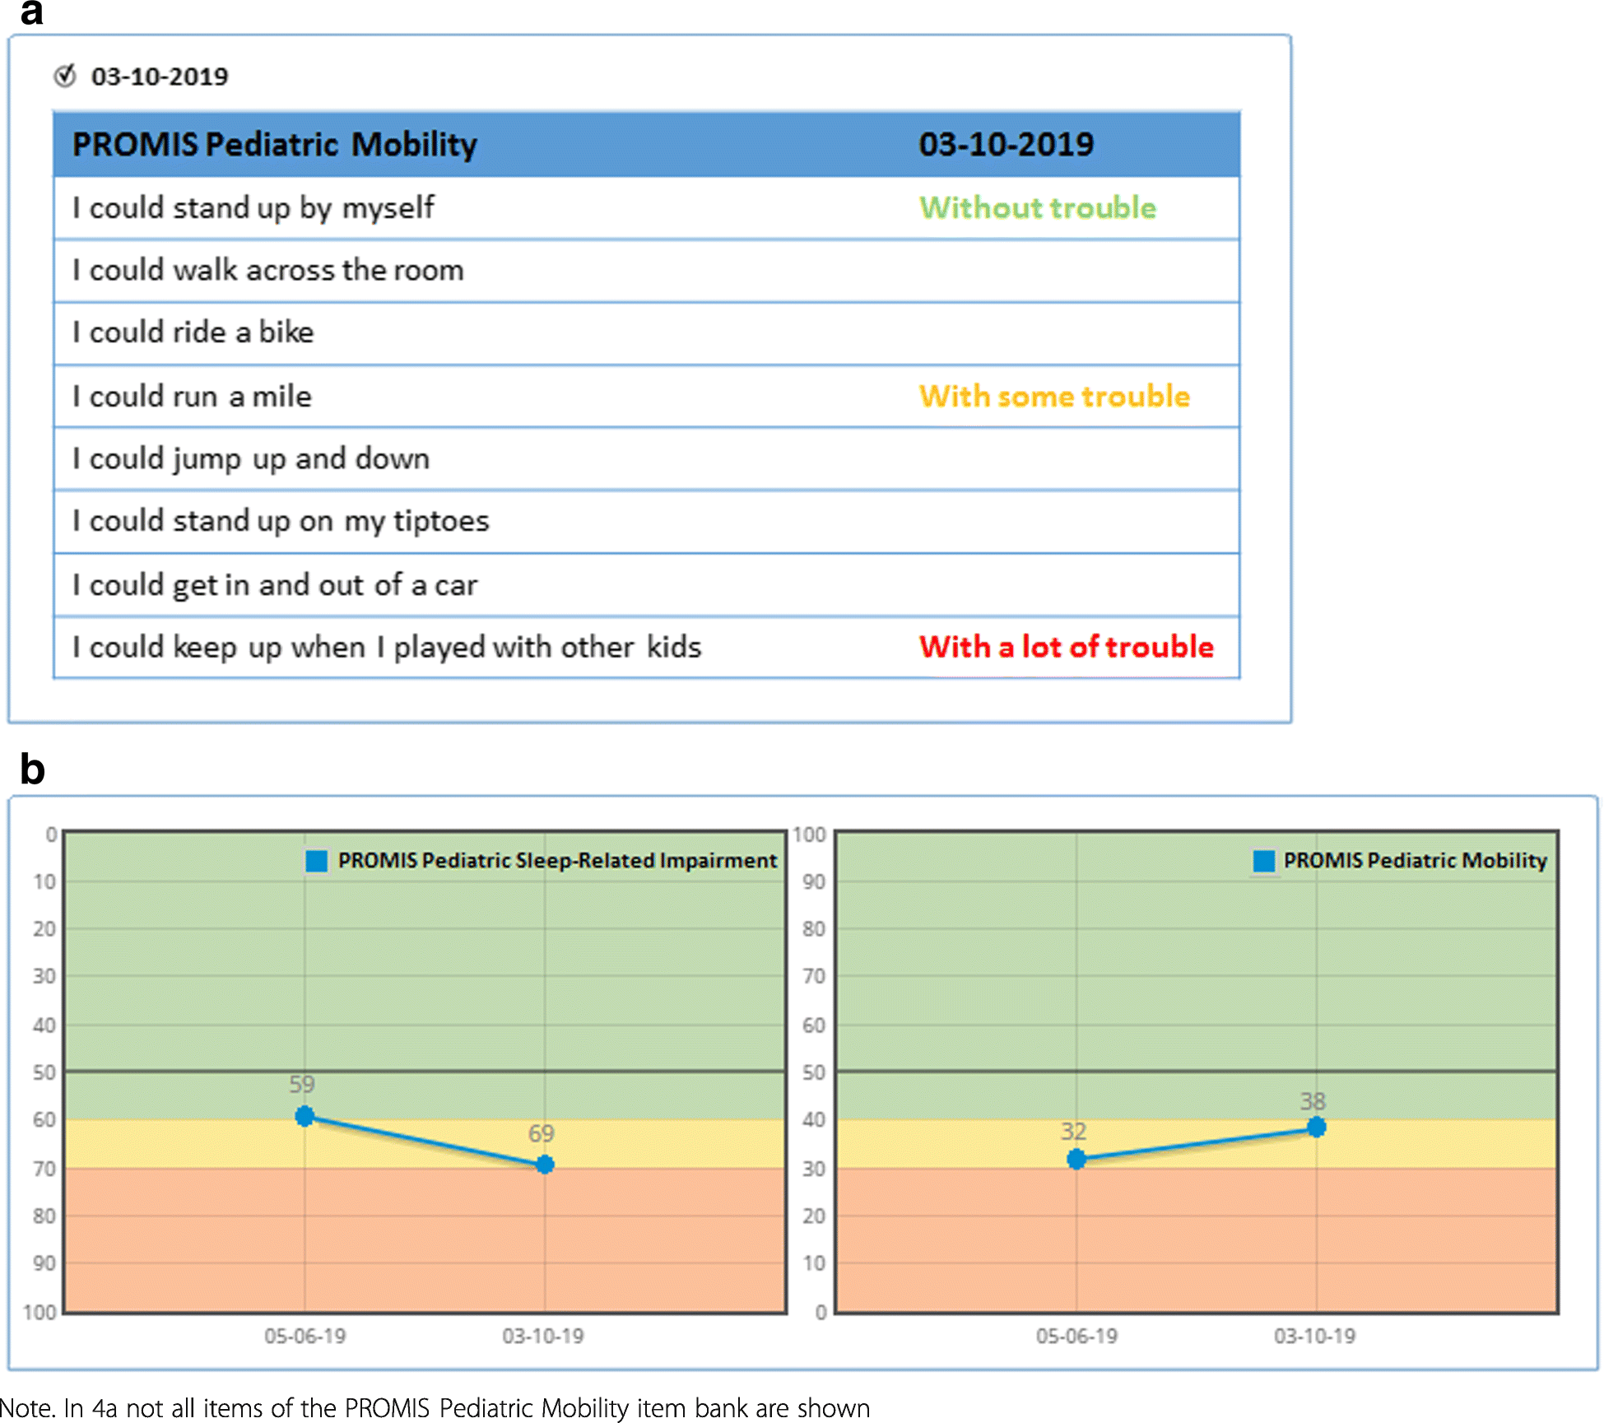
Task: Click the checkmark icon beside 03-10-2019
Action: 65,76
